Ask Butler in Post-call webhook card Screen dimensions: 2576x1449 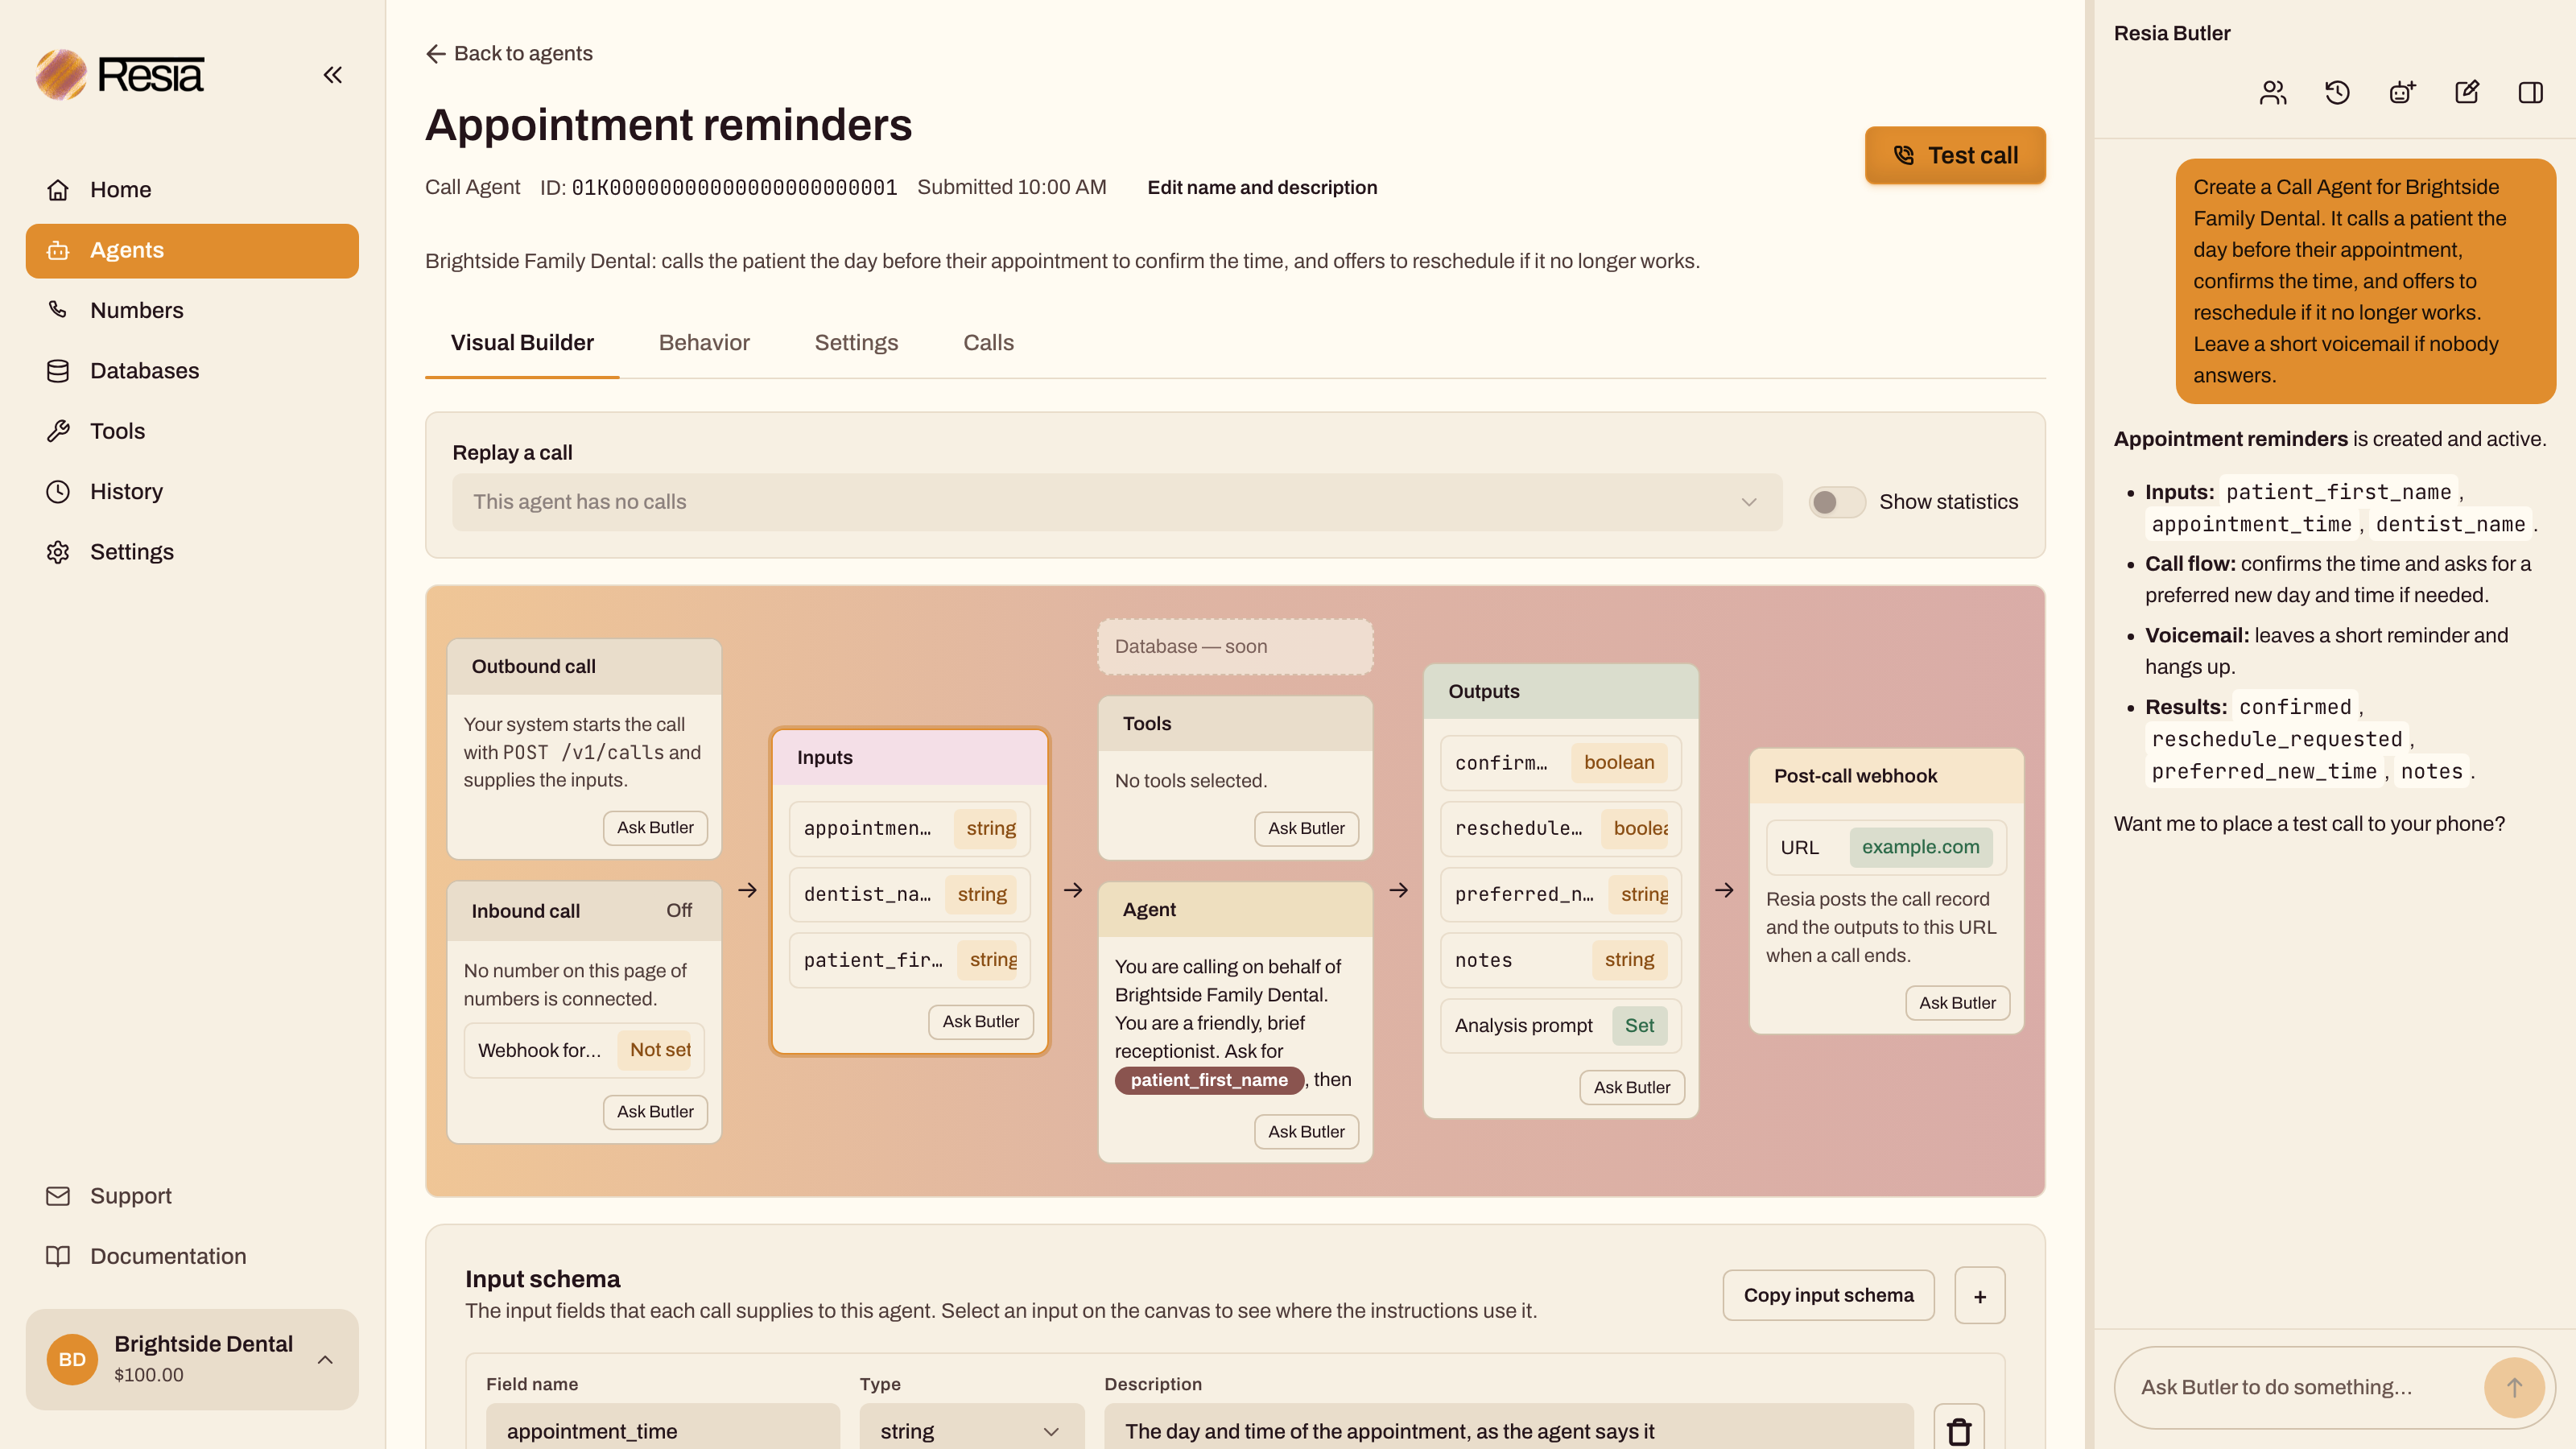[x=1957, y=1003]
